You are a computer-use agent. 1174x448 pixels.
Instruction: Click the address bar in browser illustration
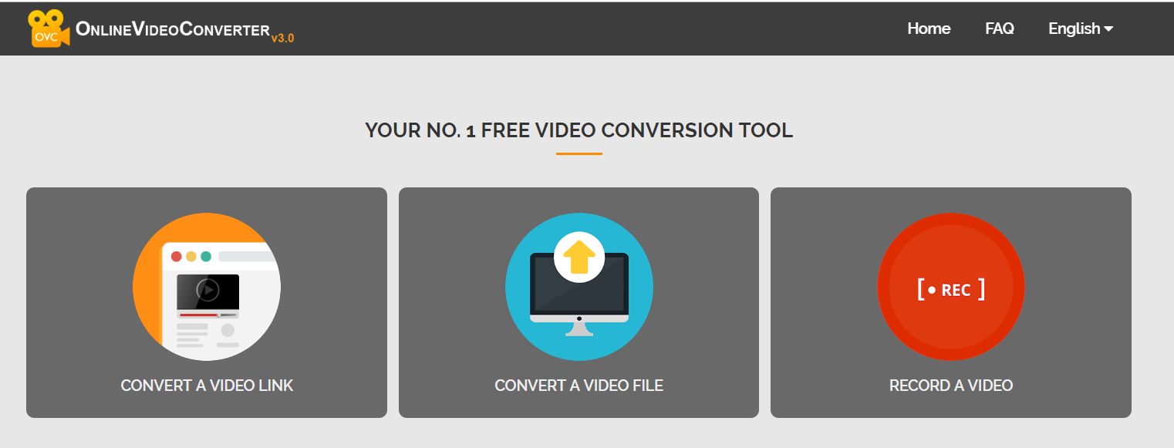248,256
